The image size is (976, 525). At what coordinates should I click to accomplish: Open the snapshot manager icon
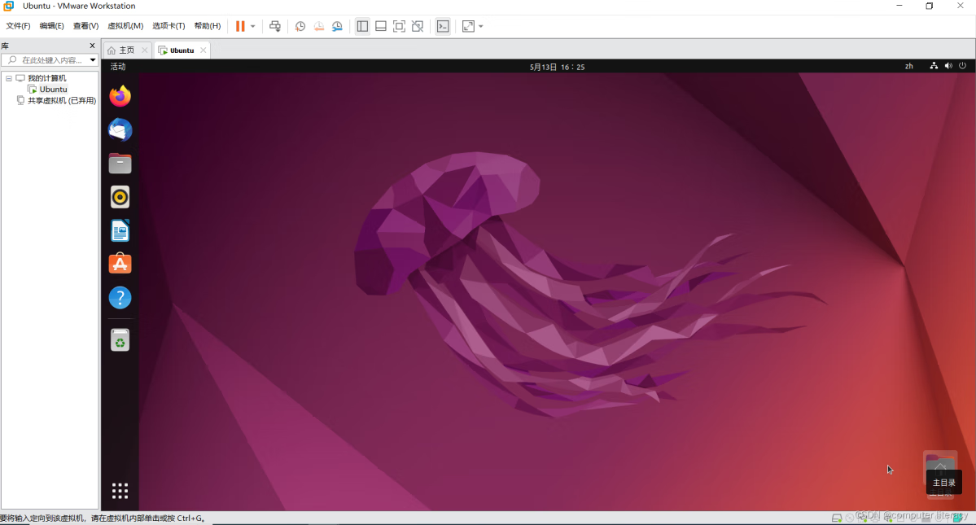[337, 26]
